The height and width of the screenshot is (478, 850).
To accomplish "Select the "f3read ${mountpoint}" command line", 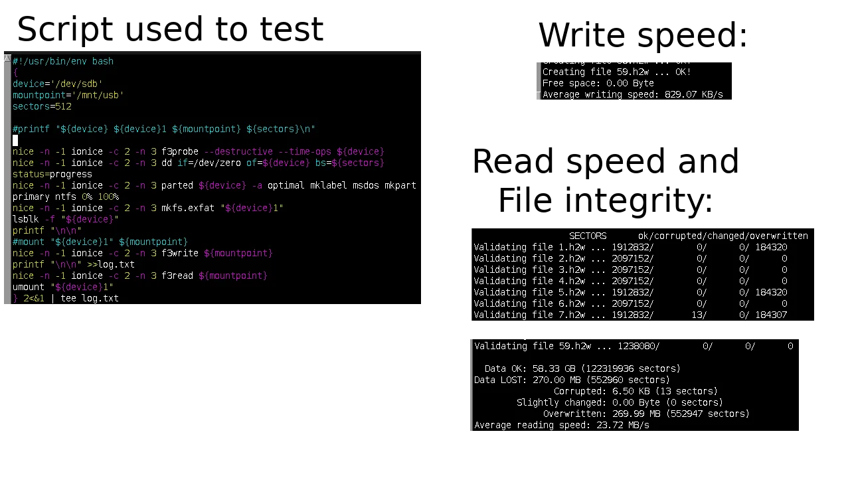I will click(140, 276).
